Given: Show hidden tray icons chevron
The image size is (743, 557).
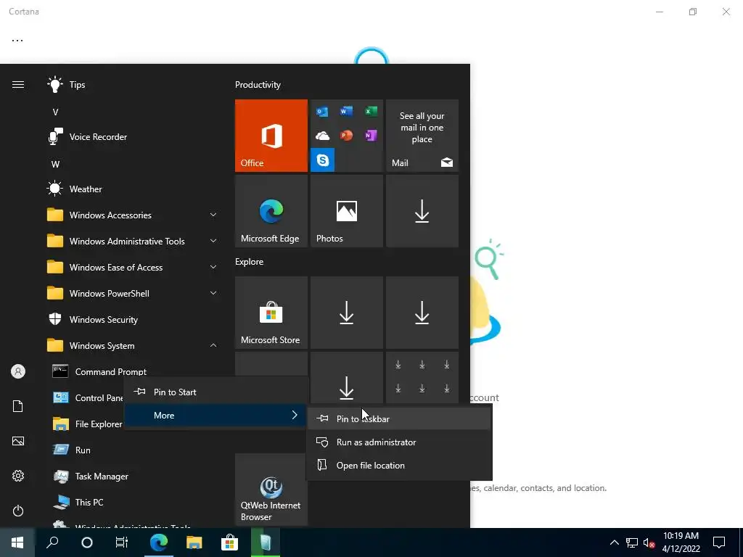Looking at the screenshot, I should click(x=614, y=542).
